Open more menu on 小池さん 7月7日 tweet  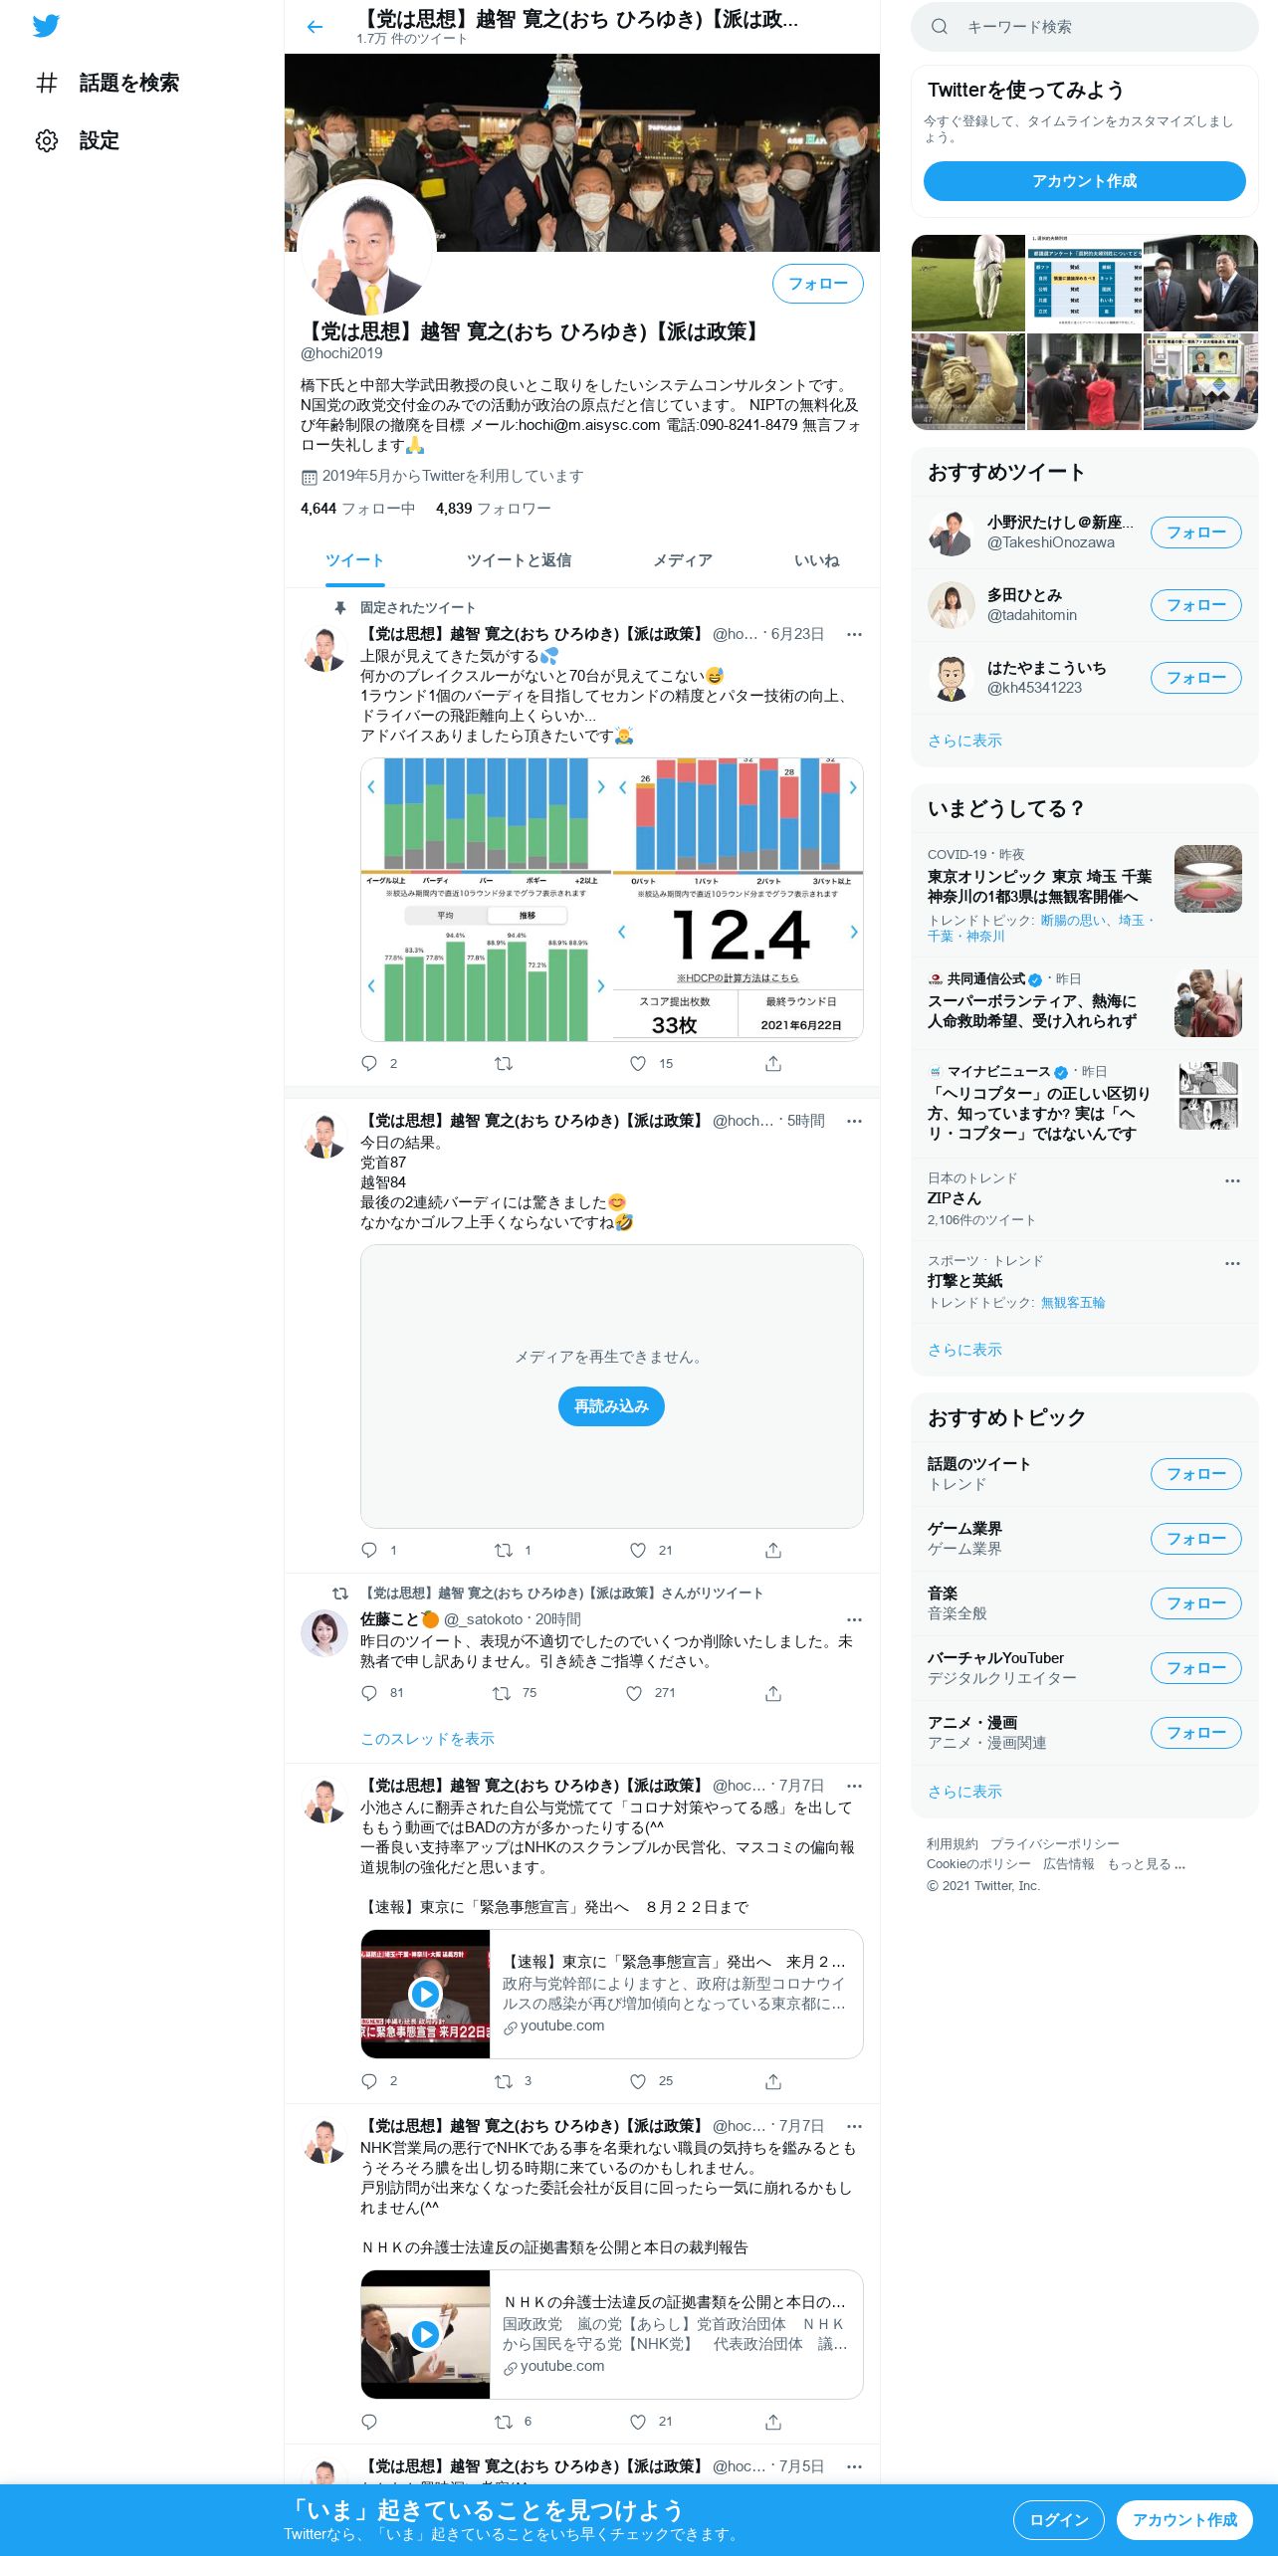tap(854, 1786)
